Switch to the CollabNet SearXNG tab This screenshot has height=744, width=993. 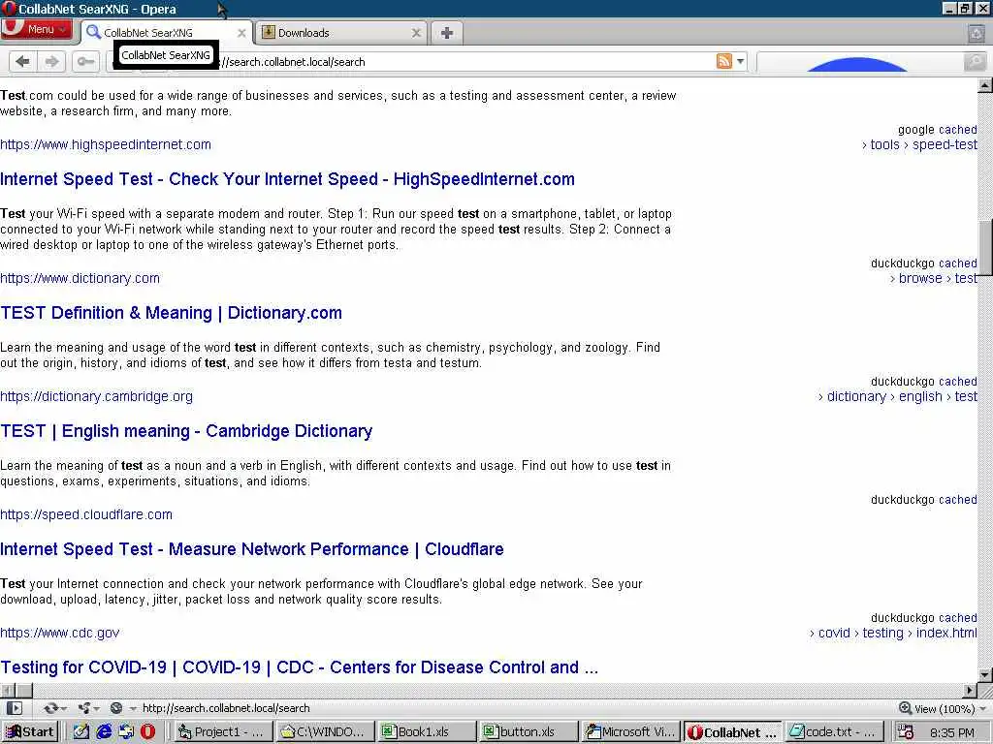tap(166, 33)
